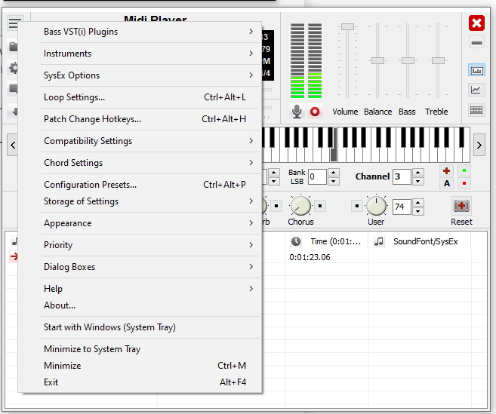Viewport: 496px width, 414px height.
Task: Toggle the square button left of Chorus knob
Action: (x=276, y=206)
